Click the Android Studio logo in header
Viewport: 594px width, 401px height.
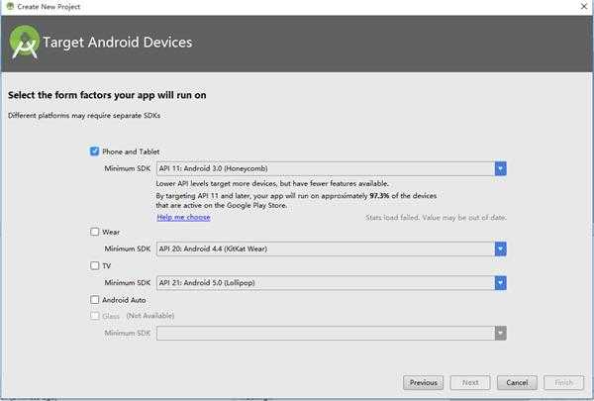tap(24, 42)
